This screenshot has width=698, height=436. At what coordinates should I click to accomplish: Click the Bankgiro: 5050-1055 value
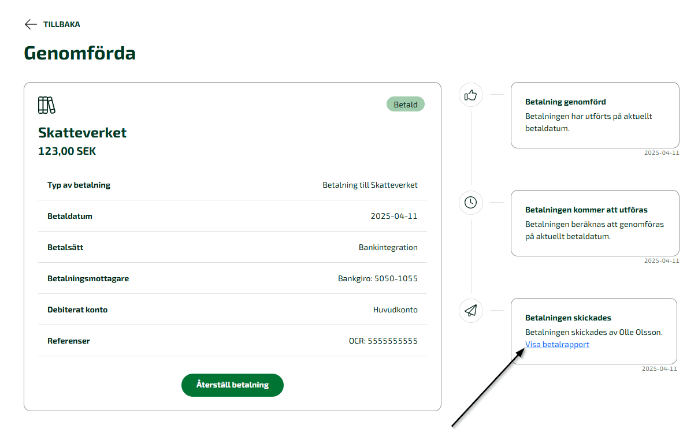(378, 279)
